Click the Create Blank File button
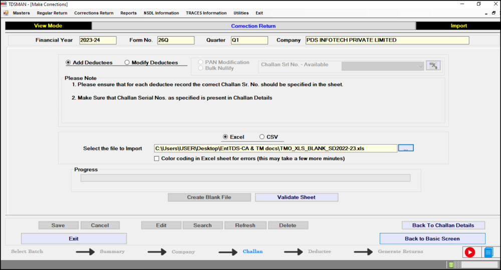Screen dimensions: 501x270 [x=209, y=197]
